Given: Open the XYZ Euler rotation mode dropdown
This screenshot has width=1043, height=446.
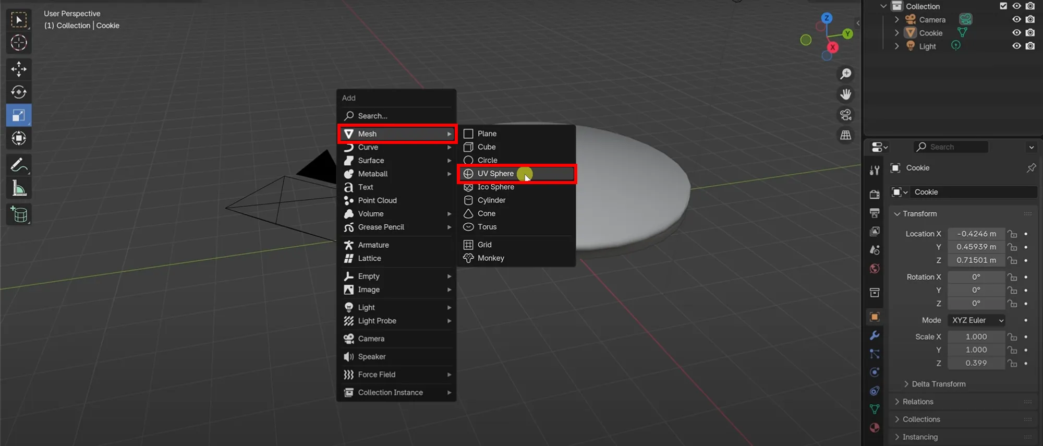Looking at the screenshot, I should pos(976,320).
